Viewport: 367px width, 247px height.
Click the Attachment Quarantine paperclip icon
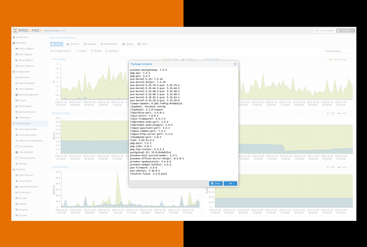click(17, 141)
